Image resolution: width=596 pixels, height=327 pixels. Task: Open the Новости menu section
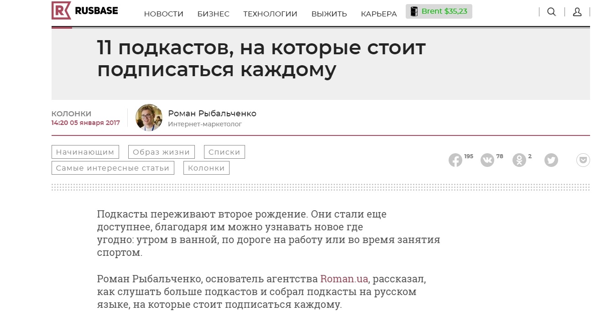click(163, 14)
